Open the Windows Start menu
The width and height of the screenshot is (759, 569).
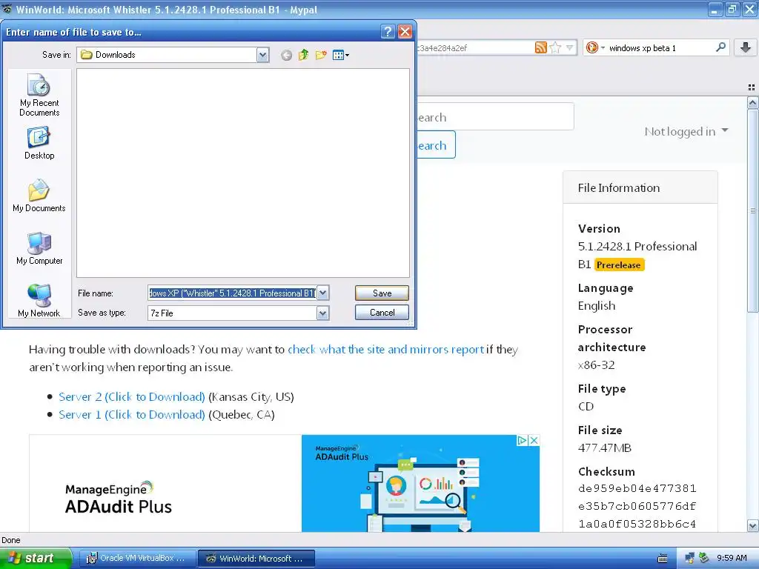(x=36, y=559)
